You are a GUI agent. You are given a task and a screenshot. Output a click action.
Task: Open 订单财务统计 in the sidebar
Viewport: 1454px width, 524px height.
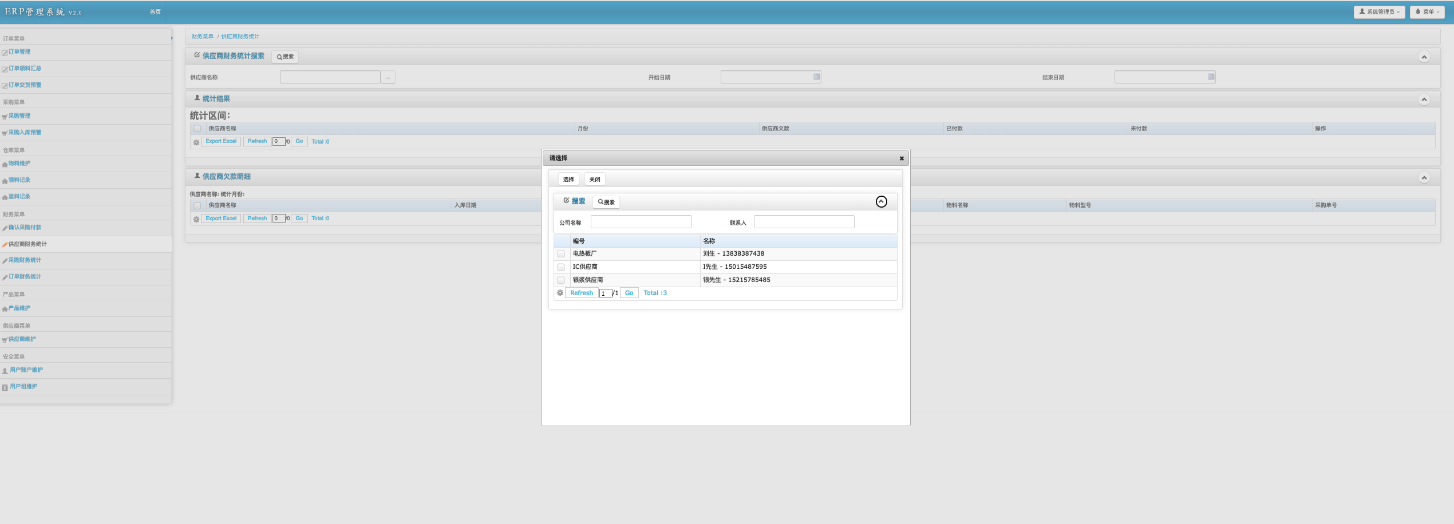[25, 277]
